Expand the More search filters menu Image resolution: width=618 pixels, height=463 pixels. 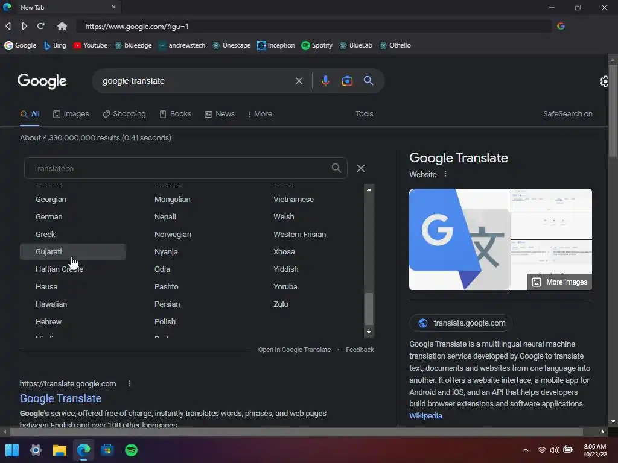click(x=260, y=114)
